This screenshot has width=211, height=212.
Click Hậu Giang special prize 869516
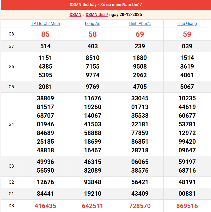pyautogui.click(x=187, y=206)
